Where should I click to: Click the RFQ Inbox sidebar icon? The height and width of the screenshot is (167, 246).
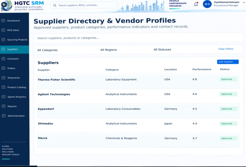pos(3,30)
